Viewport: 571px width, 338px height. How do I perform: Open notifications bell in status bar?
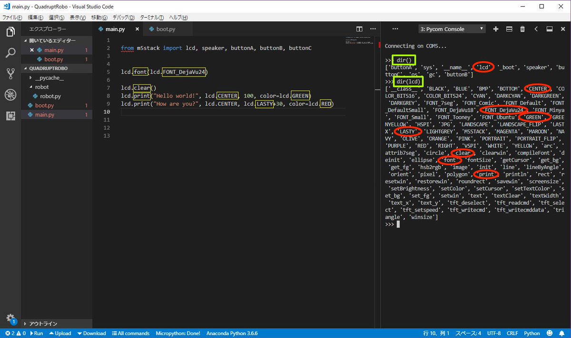pos(563,333)
